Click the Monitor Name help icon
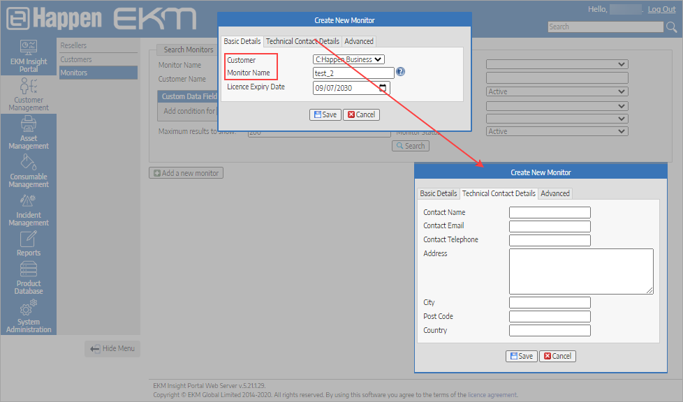This screenshot has width=683, height=402. coord(400,72)
